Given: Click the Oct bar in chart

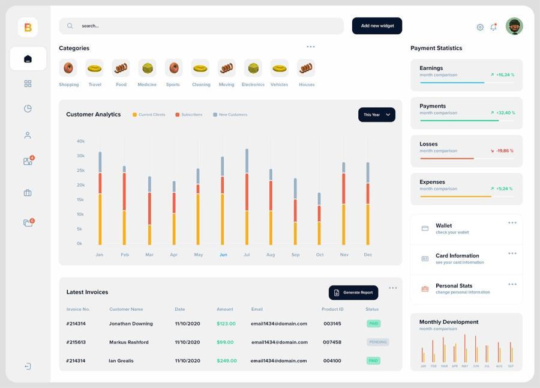Looking at the screenshot, I should pos(319,219).
